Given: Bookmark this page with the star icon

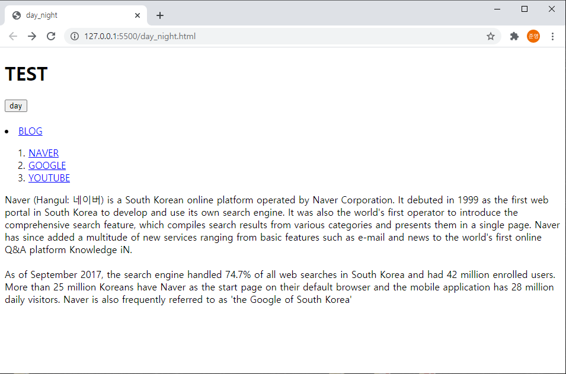Looking at the screenshot, I should click(x=490, y=36).
